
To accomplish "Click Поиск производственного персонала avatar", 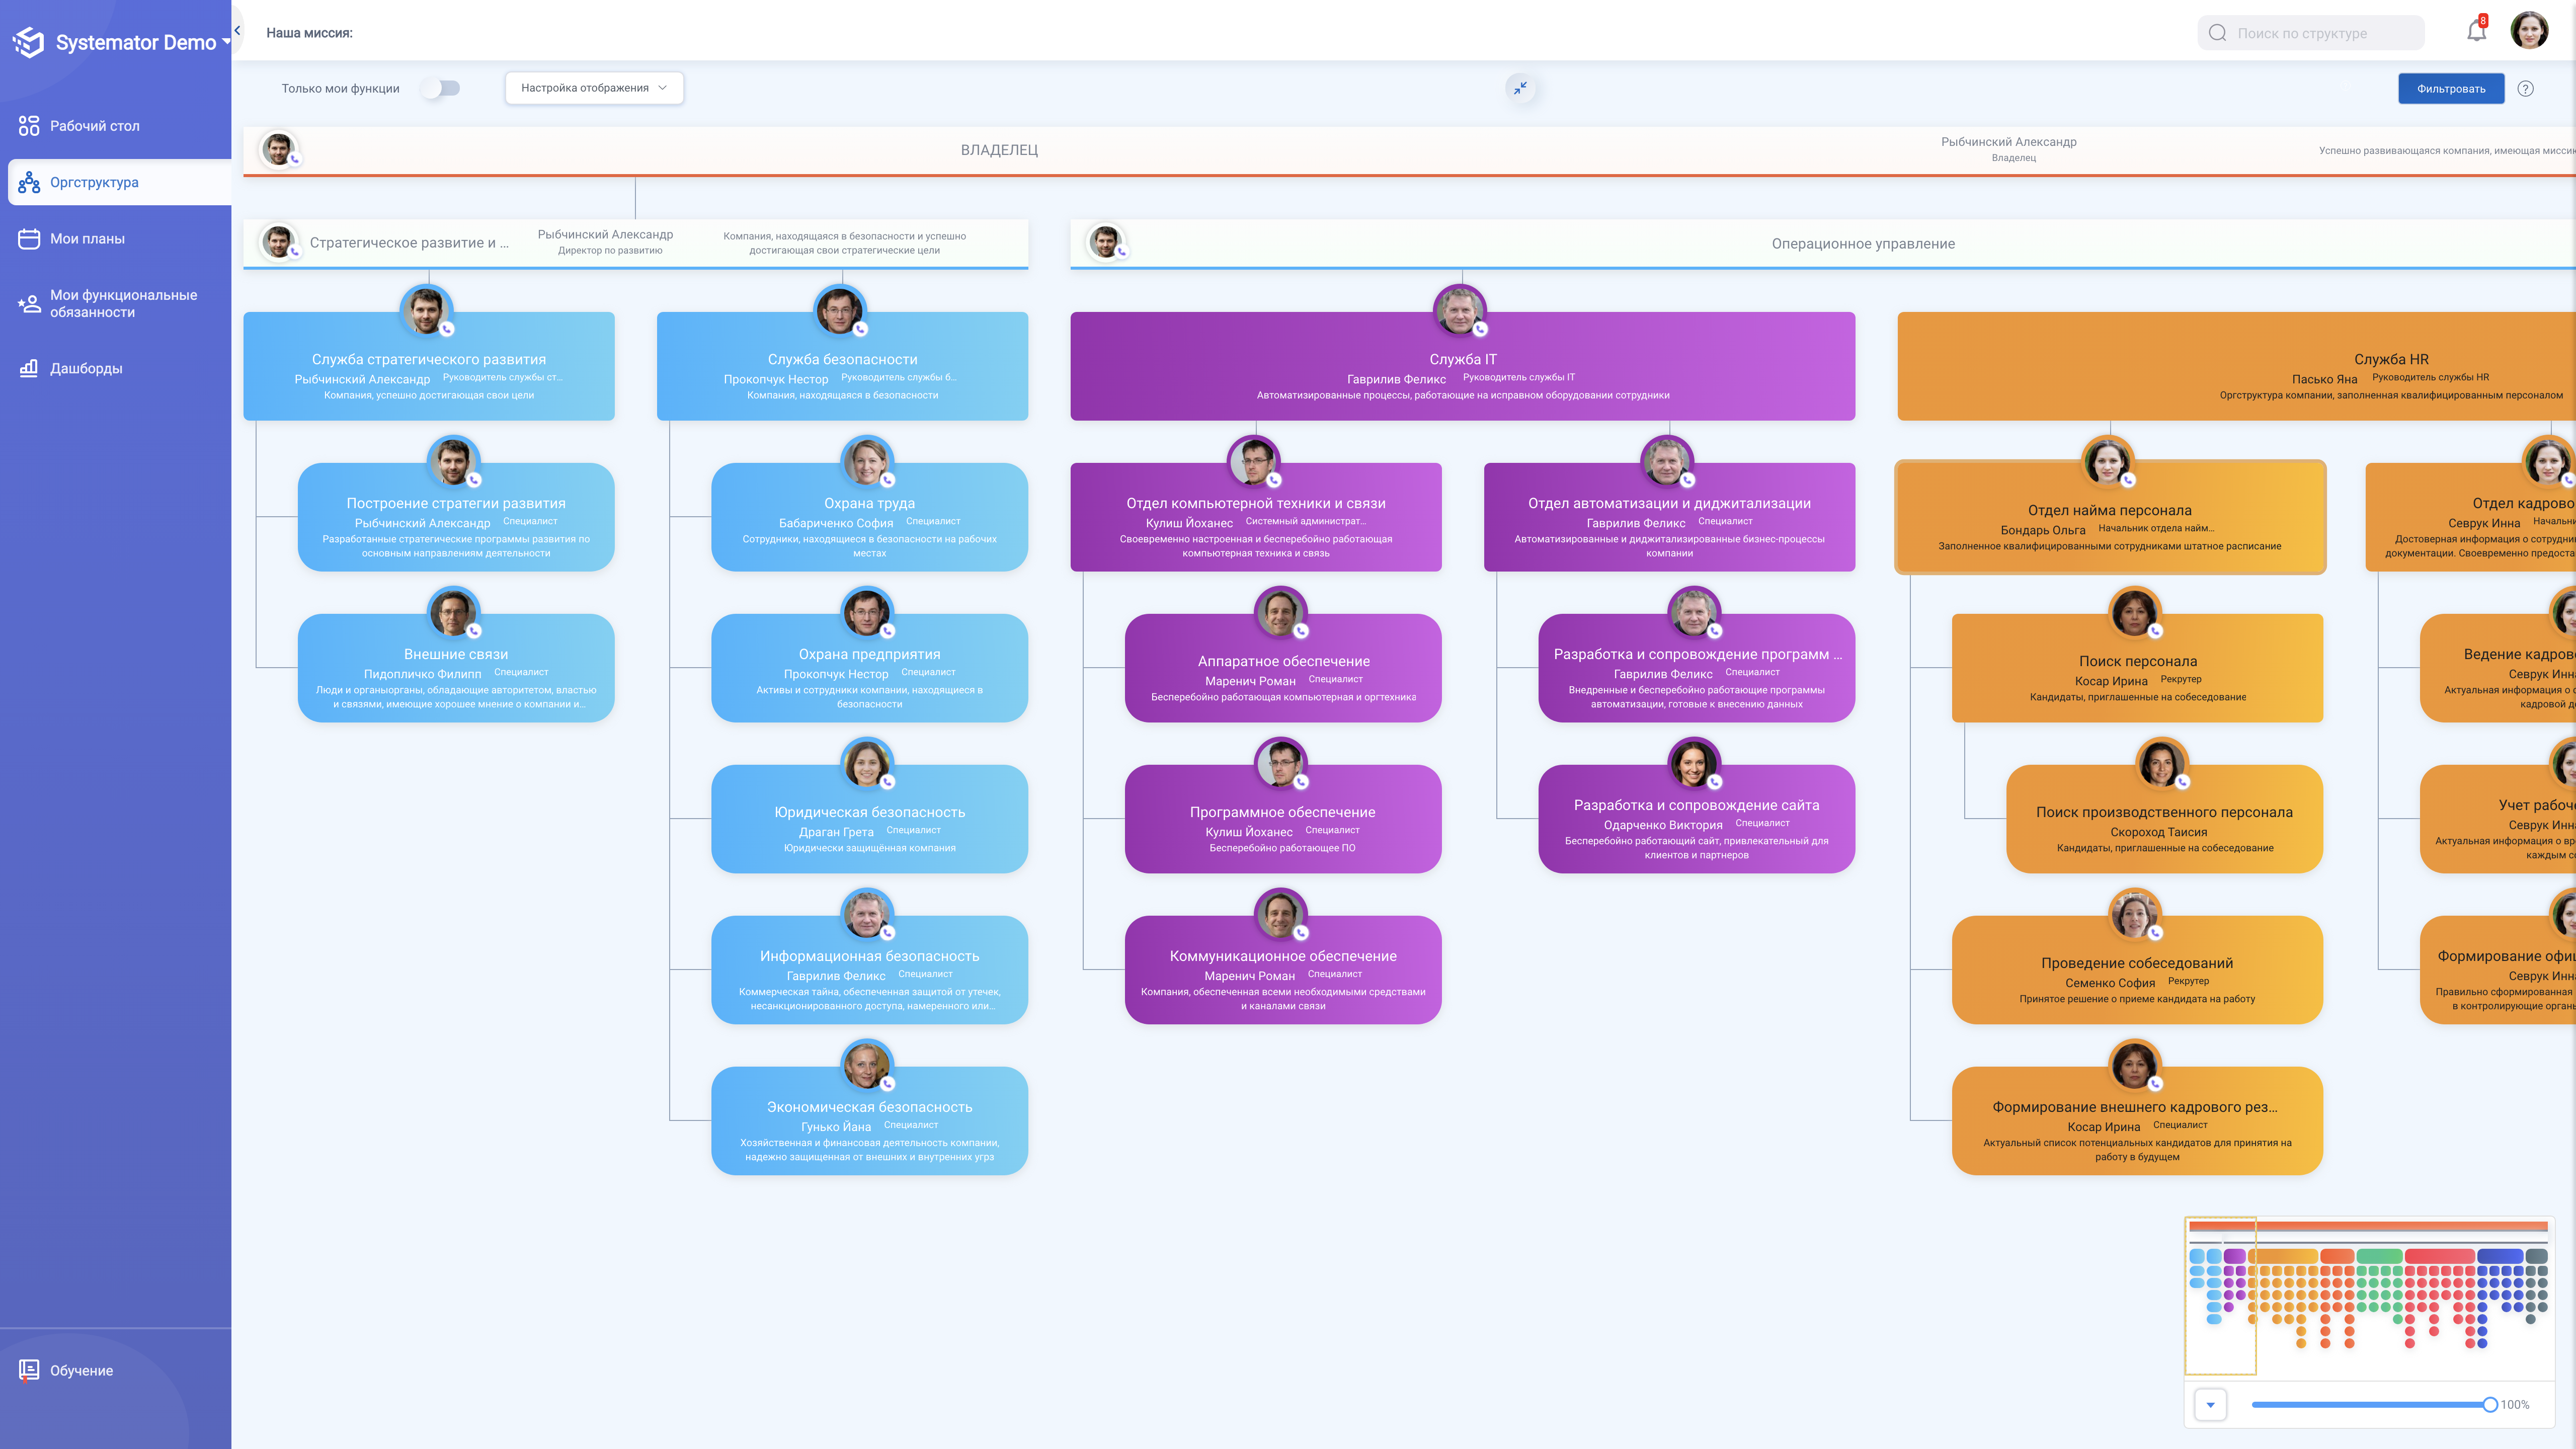I will (x=2162, y=764).
